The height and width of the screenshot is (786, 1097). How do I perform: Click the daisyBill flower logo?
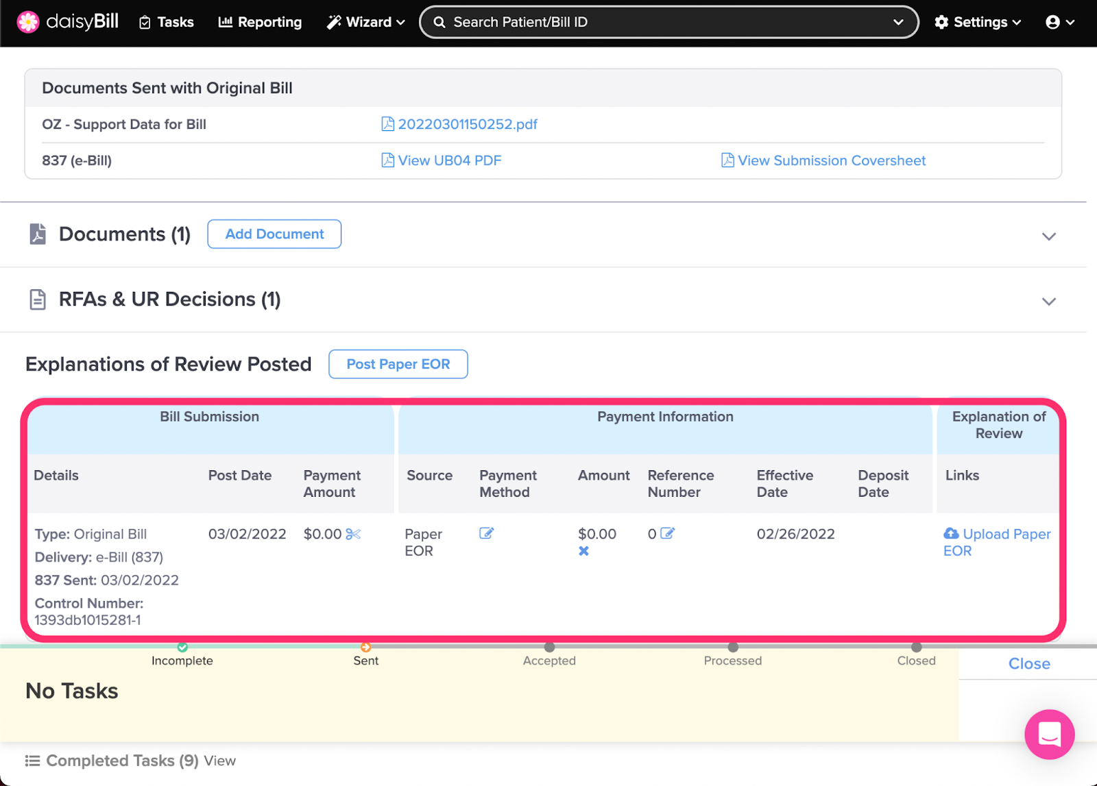tap(28, 22)
